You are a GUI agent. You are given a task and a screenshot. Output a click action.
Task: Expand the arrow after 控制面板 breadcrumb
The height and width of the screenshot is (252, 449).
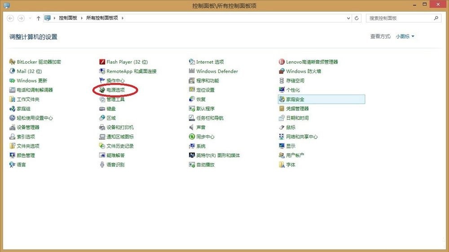82,18
